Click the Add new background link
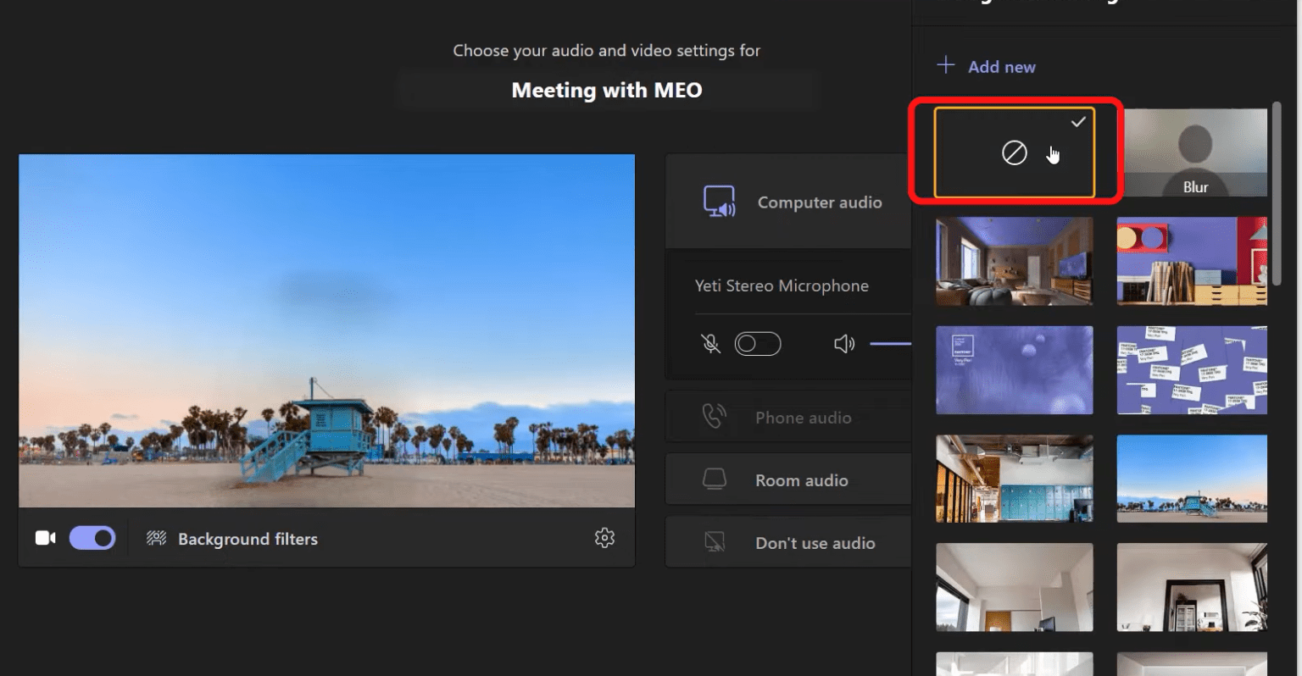This screenshot has width=1302, height=676. click(x=1000, y=66)
